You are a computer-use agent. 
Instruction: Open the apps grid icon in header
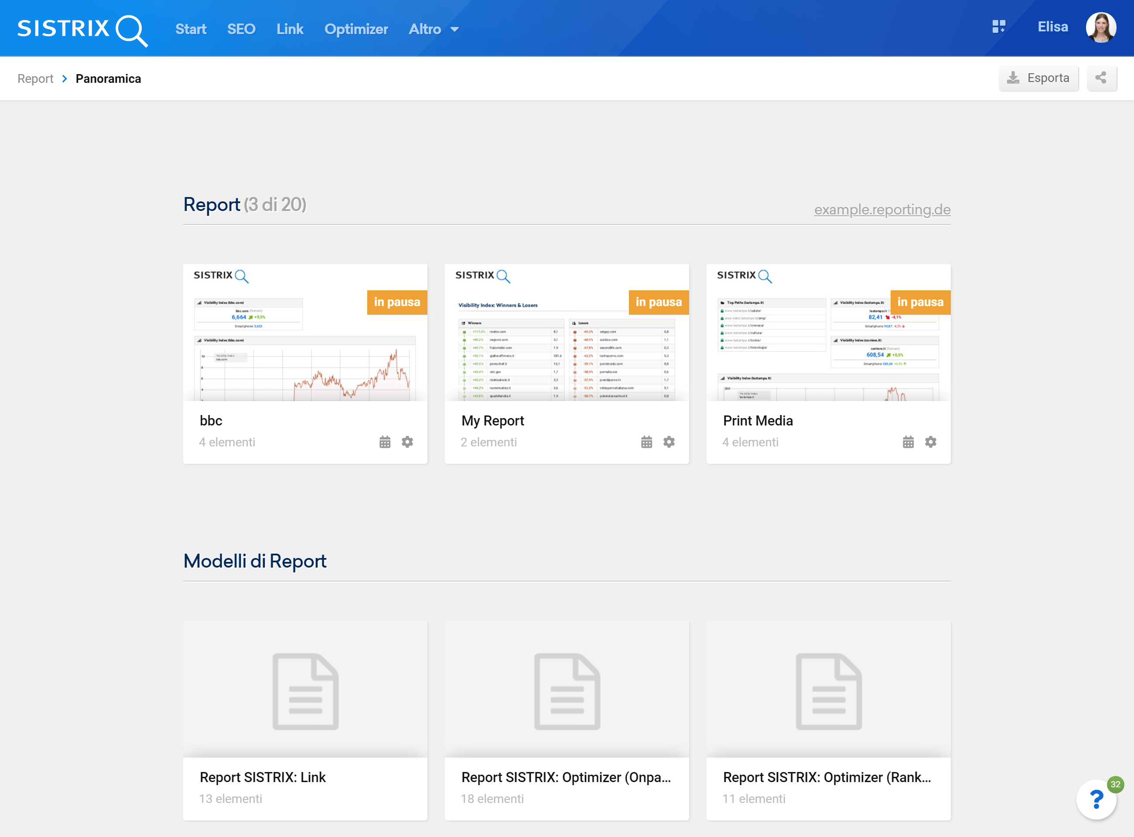[998, 27]
